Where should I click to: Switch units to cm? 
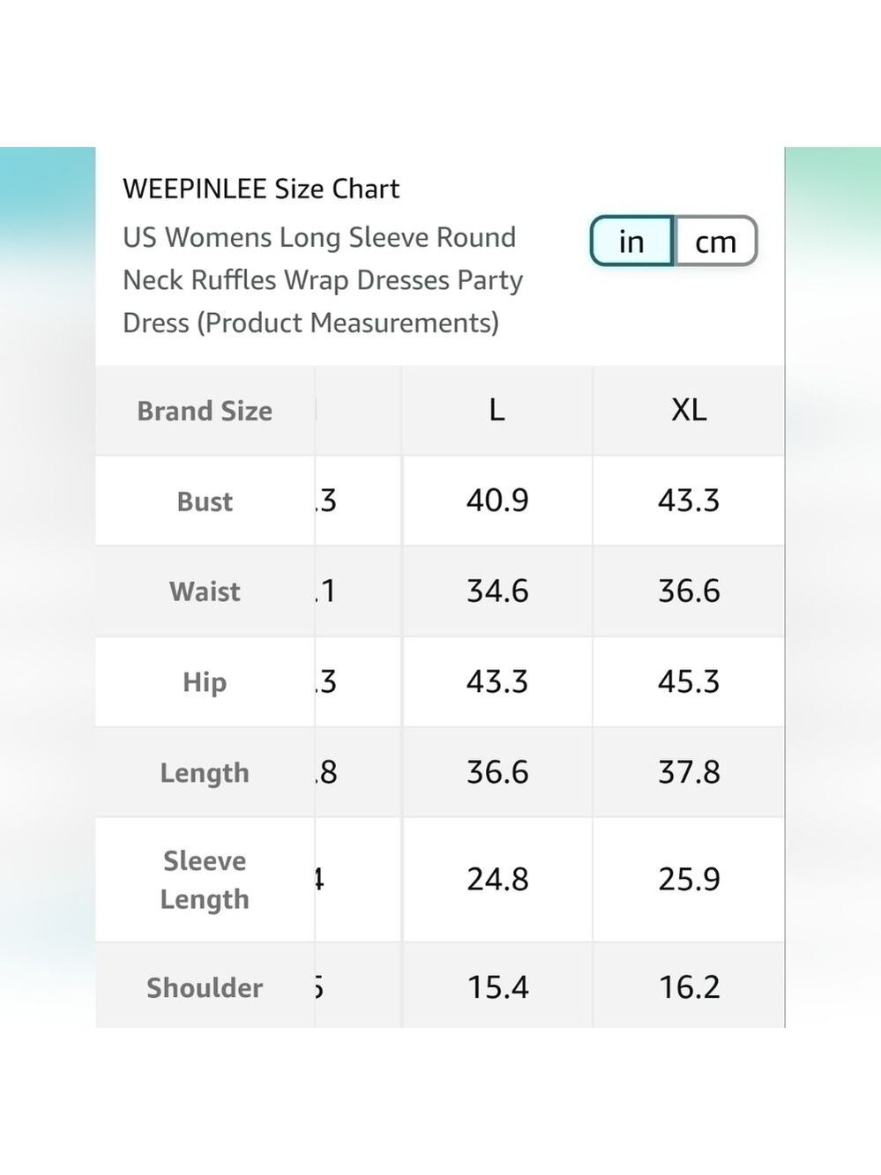pyautogui.click(x=716, y=241)
